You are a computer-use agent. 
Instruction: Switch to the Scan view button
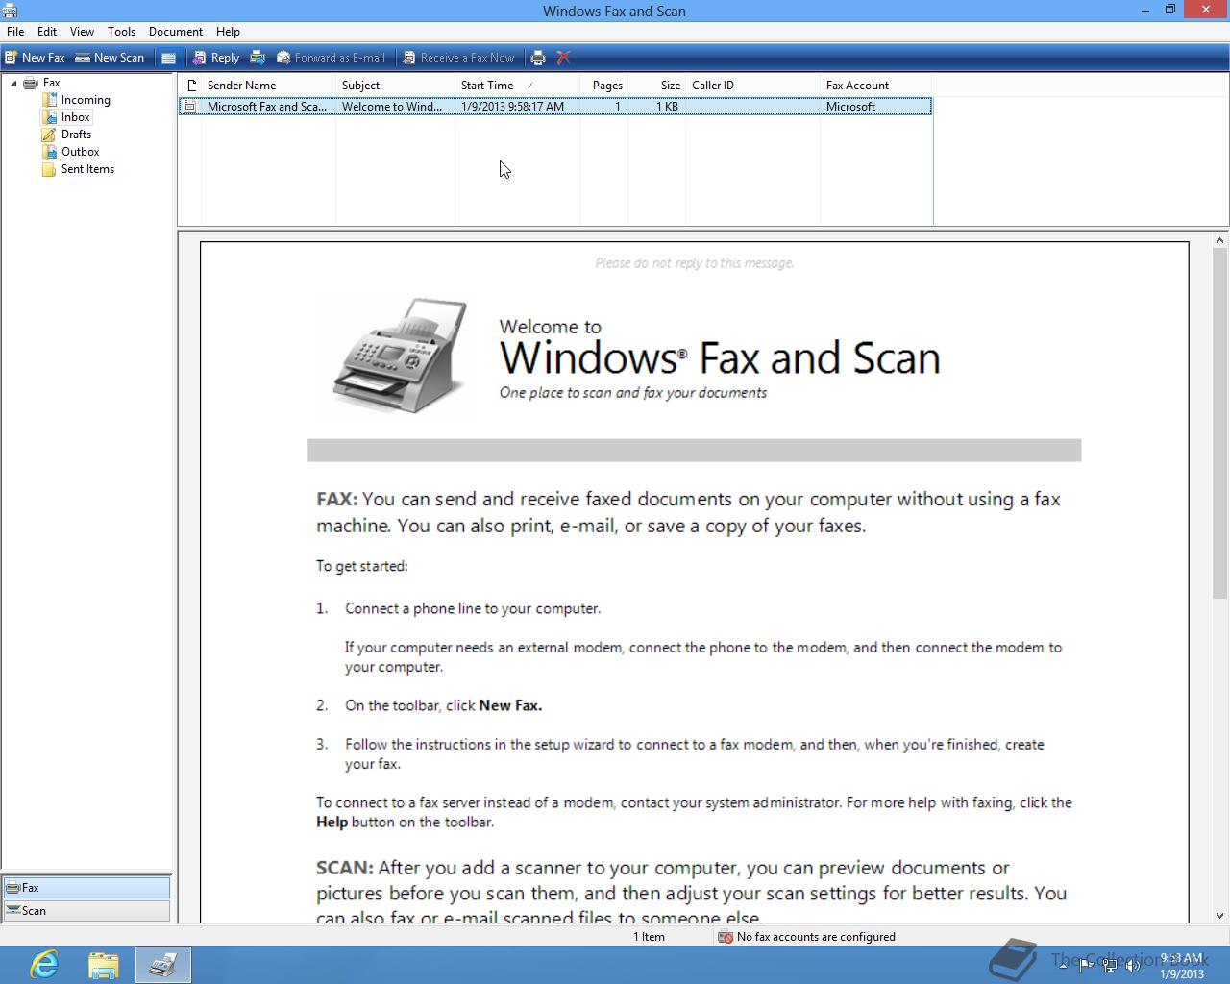86,911
